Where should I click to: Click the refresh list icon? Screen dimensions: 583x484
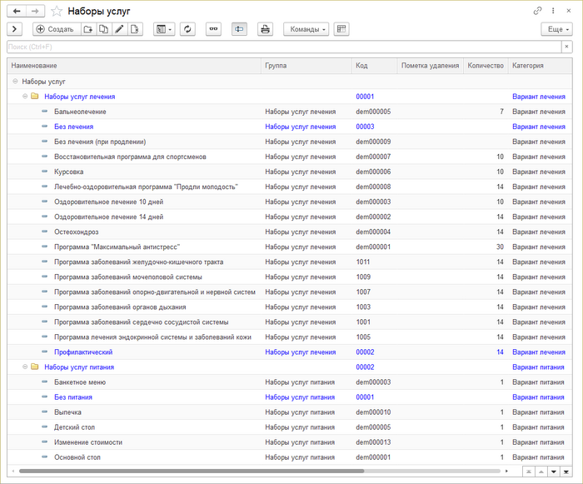pyautogui.click(x=188, y=29)
